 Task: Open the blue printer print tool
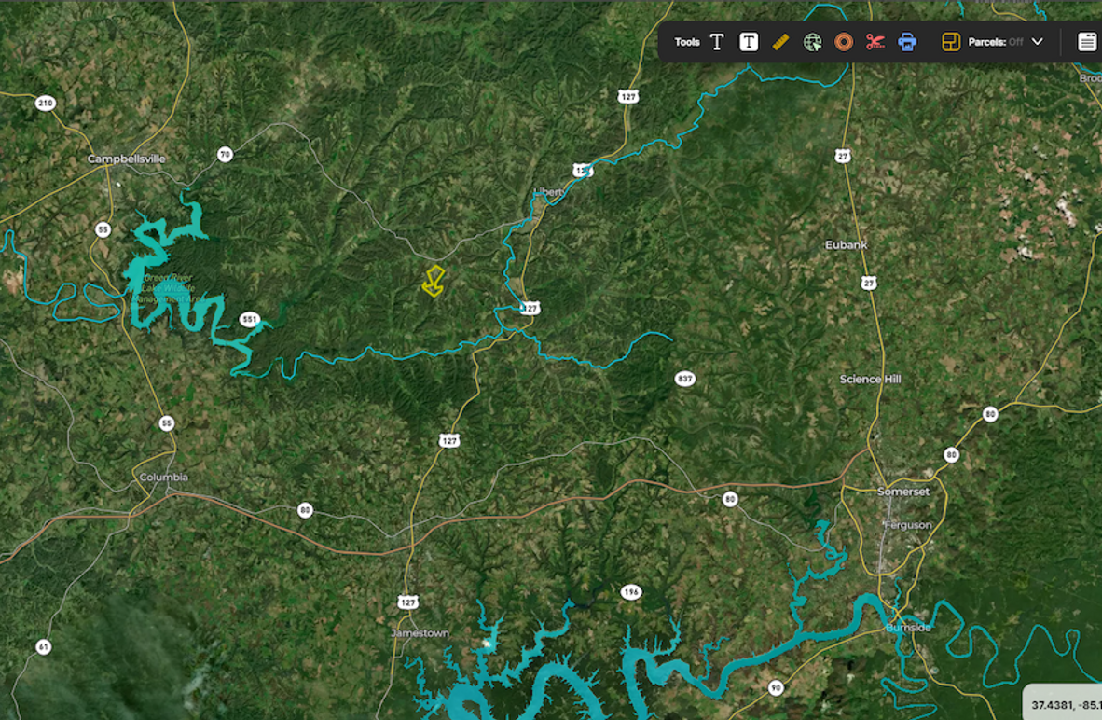[907, 42]
